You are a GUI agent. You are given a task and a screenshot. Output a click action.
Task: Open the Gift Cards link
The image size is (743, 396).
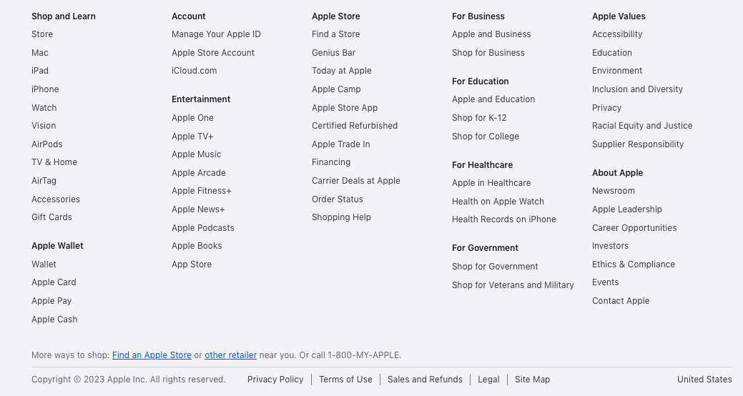[x=51, y=217]
